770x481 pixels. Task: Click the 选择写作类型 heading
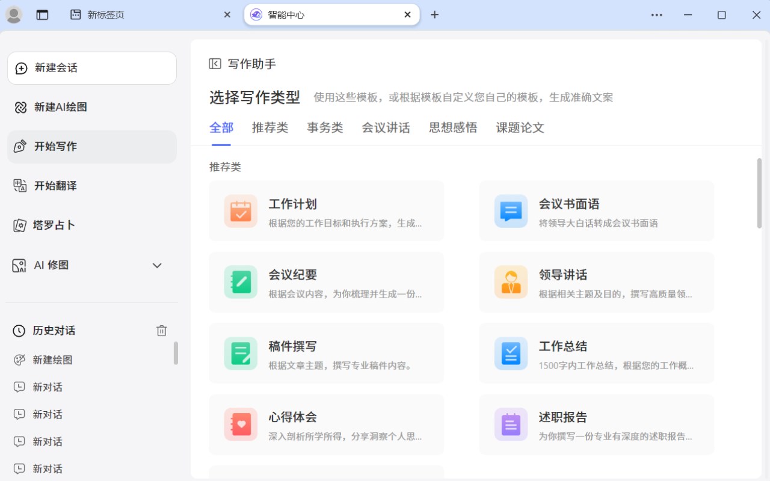point(254,97)
